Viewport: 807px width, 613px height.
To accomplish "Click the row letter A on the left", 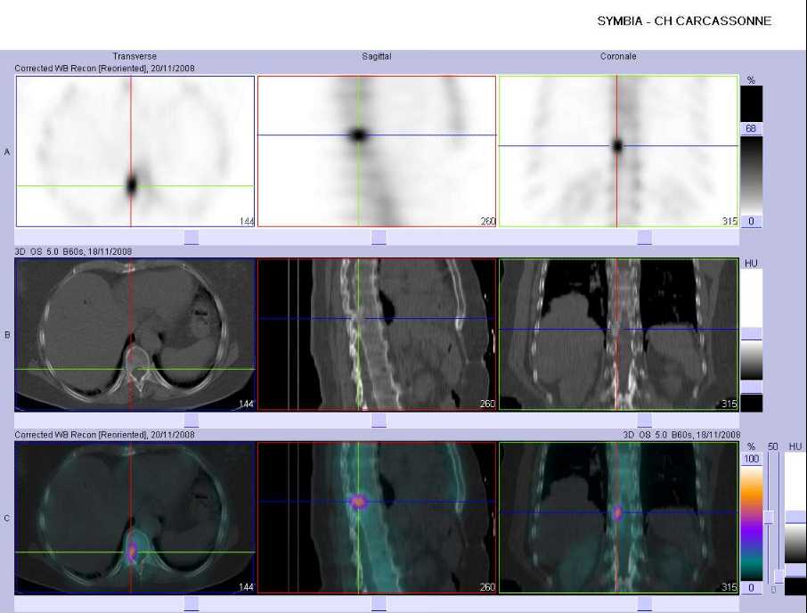I will point(7,151).
